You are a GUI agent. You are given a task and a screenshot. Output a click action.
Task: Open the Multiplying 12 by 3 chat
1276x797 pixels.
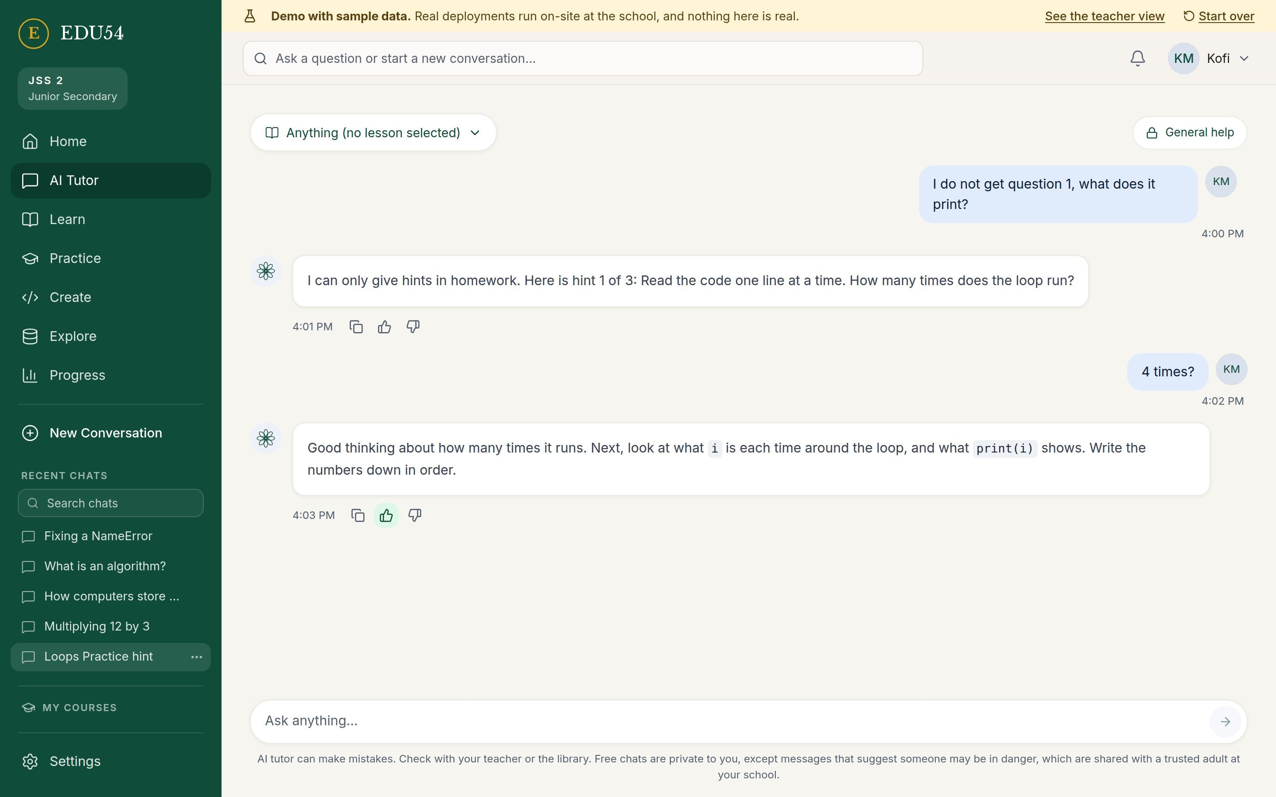[x=111, y=626]
